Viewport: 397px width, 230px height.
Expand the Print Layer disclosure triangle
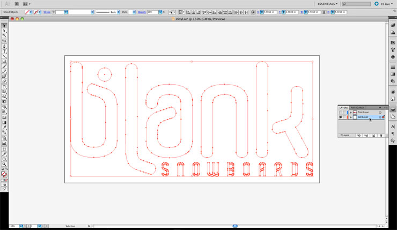(351, 113)
